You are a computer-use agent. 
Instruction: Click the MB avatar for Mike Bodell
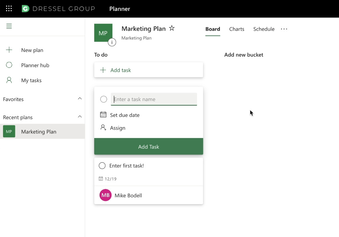(x=105, y=195)
